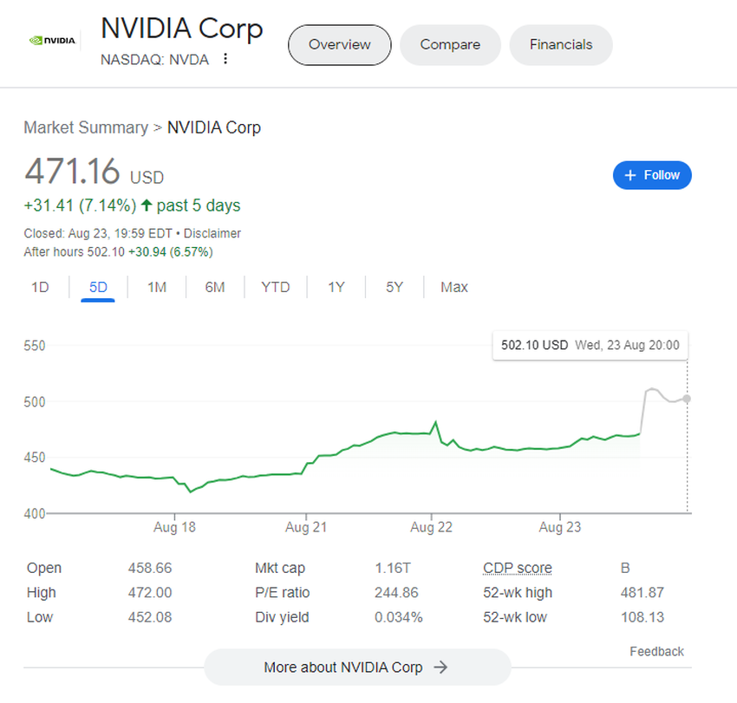Switch to the Compare tab
The width and height of the screenshot is (737, 703).
[450, 45]
